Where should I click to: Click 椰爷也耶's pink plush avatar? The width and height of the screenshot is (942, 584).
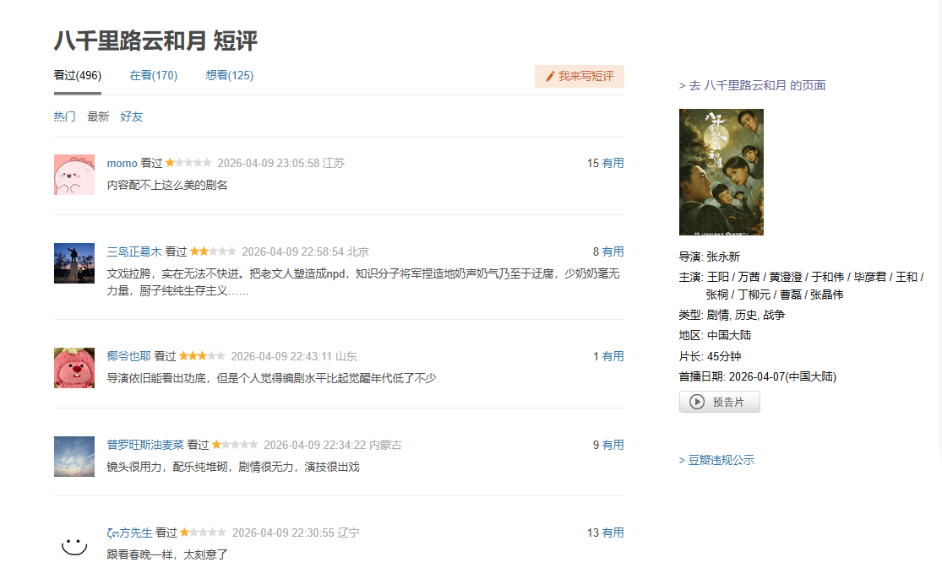(74, 368)
